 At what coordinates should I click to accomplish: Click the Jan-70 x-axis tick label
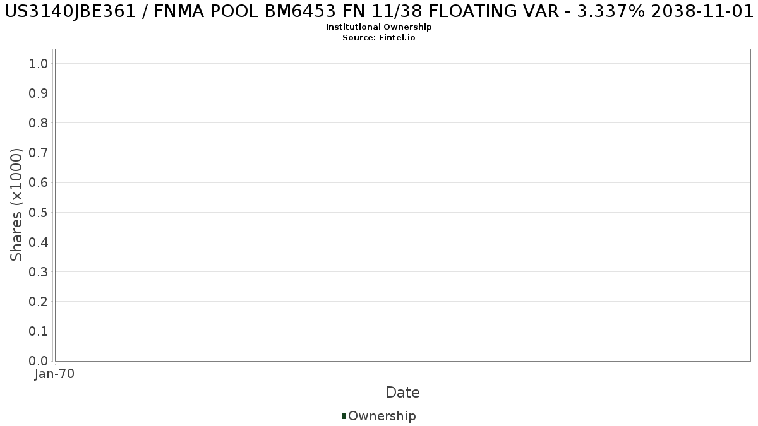tap(55, 374)
